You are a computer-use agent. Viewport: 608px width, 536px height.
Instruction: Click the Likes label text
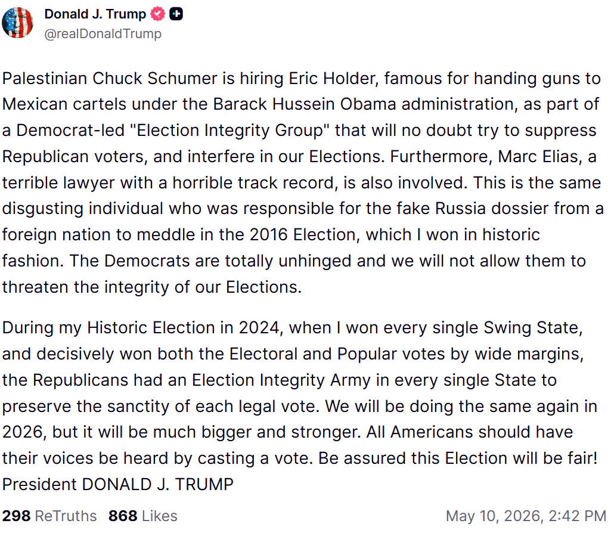coord(160,516)
